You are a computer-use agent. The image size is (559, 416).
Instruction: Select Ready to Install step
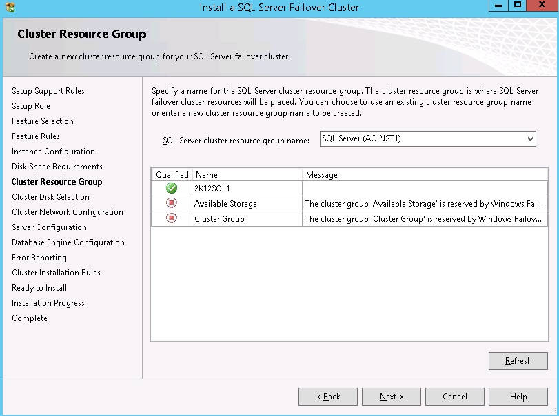pyautogui.click(x=39, y=288)
